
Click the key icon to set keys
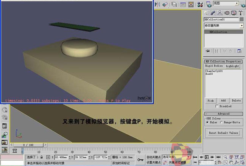tap(140, 160)
